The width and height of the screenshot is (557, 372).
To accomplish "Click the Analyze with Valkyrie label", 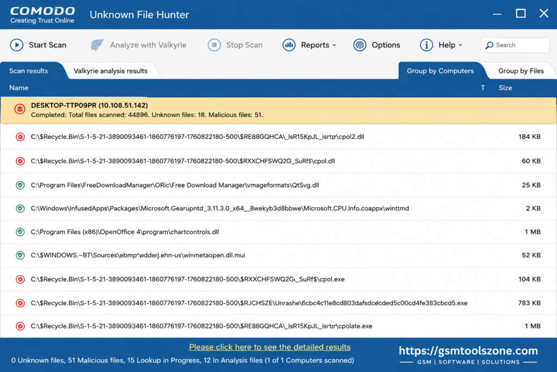I will (x=148, y=45).
